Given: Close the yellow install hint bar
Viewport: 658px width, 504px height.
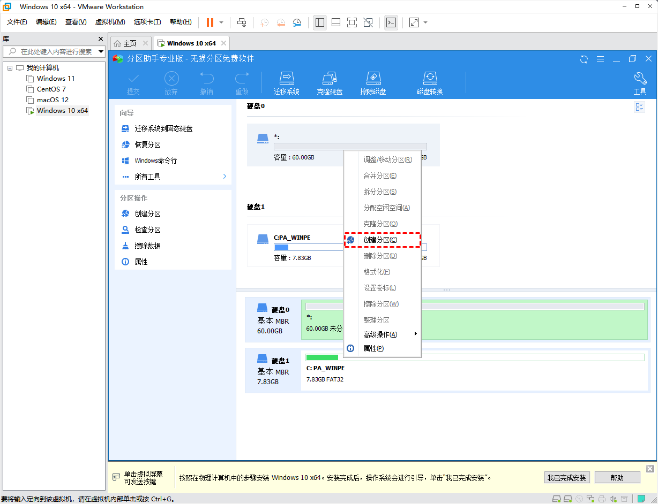Looking at the screenshot, I should (650, 469).
